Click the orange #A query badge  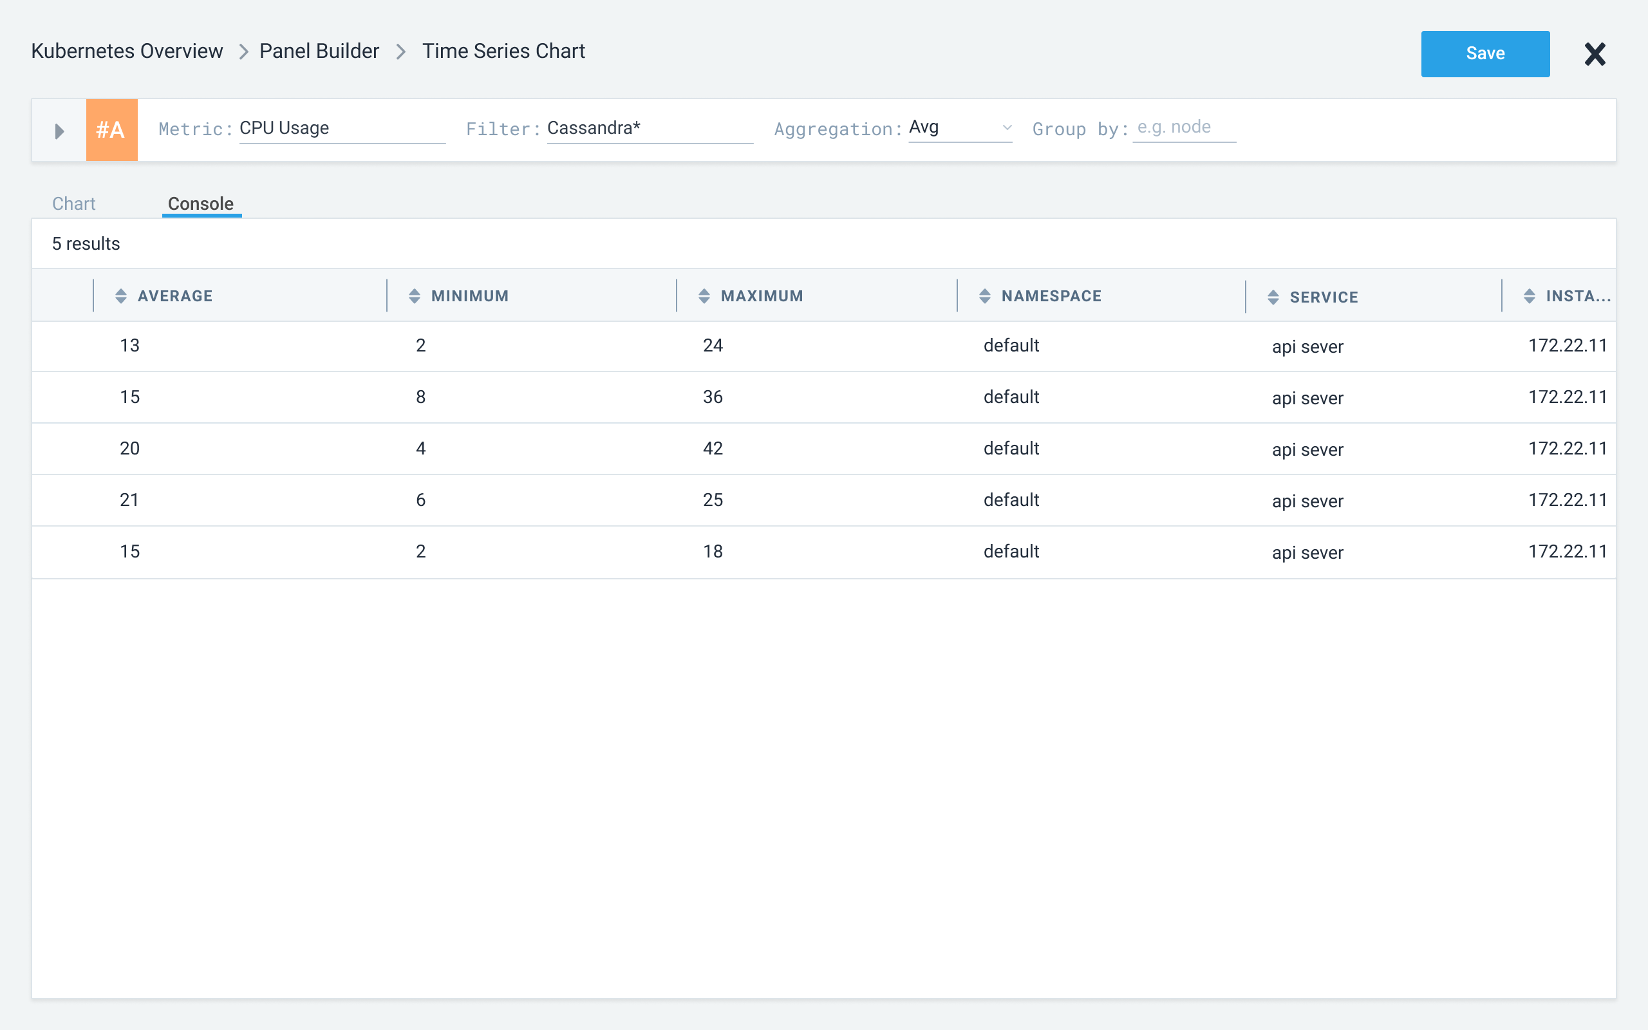(x=111, y=129)
